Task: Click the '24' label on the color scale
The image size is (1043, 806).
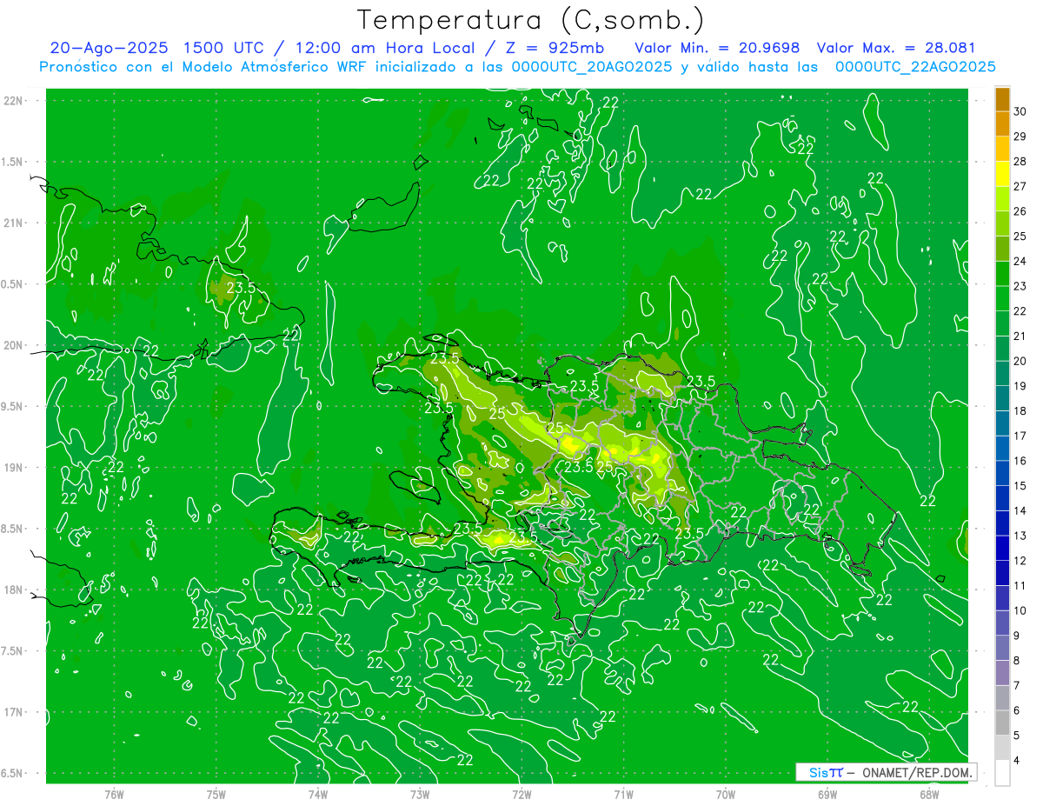Action: [x=1020, y=261]
